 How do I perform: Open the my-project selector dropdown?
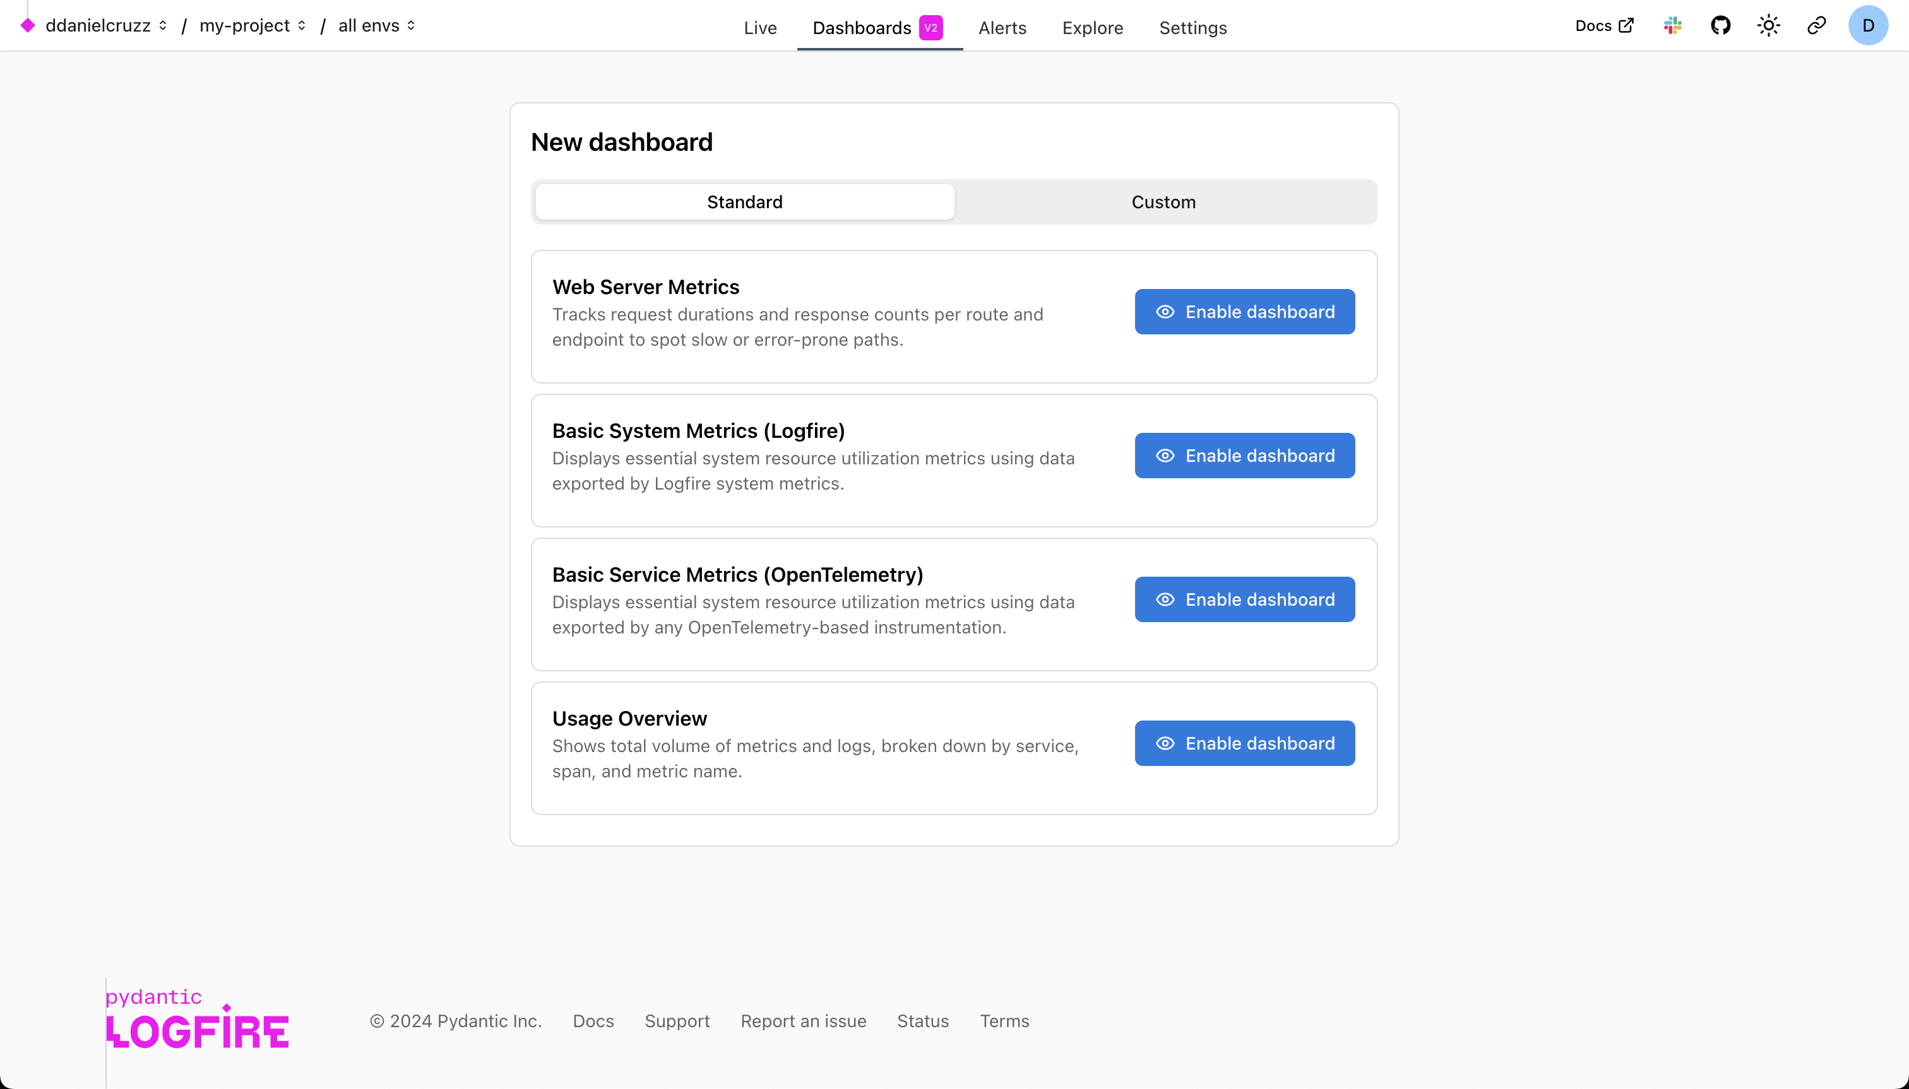(x=252, y=25)
